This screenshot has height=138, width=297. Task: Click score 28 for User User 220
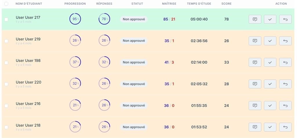227,84
